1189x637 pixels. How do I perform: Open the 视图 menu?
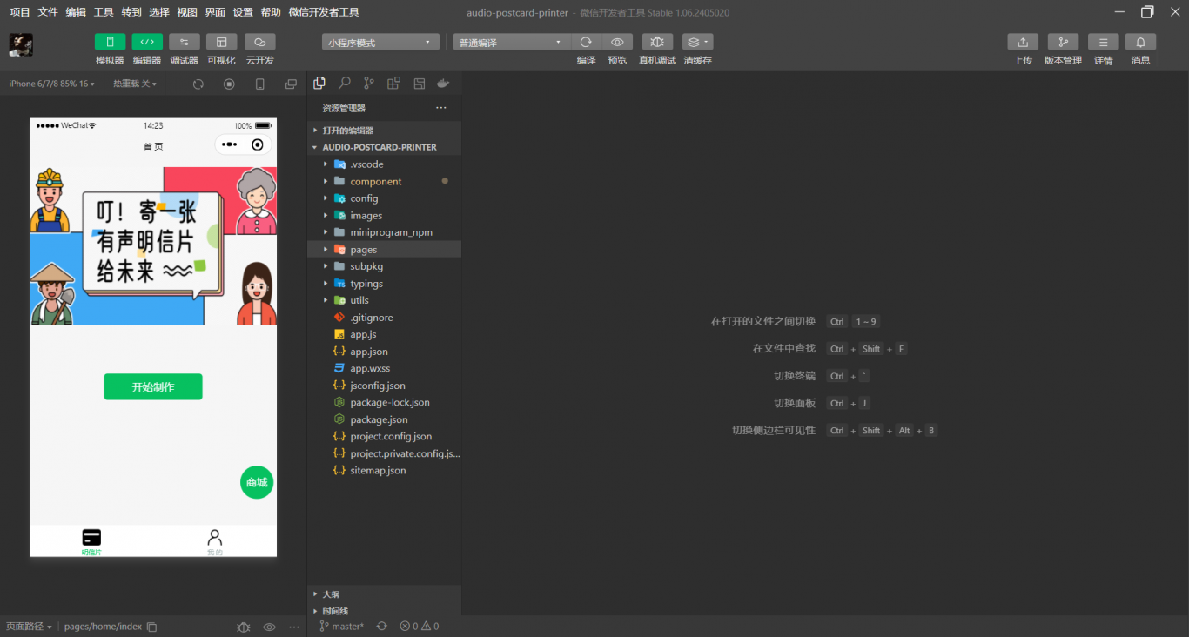coord(187,12)
